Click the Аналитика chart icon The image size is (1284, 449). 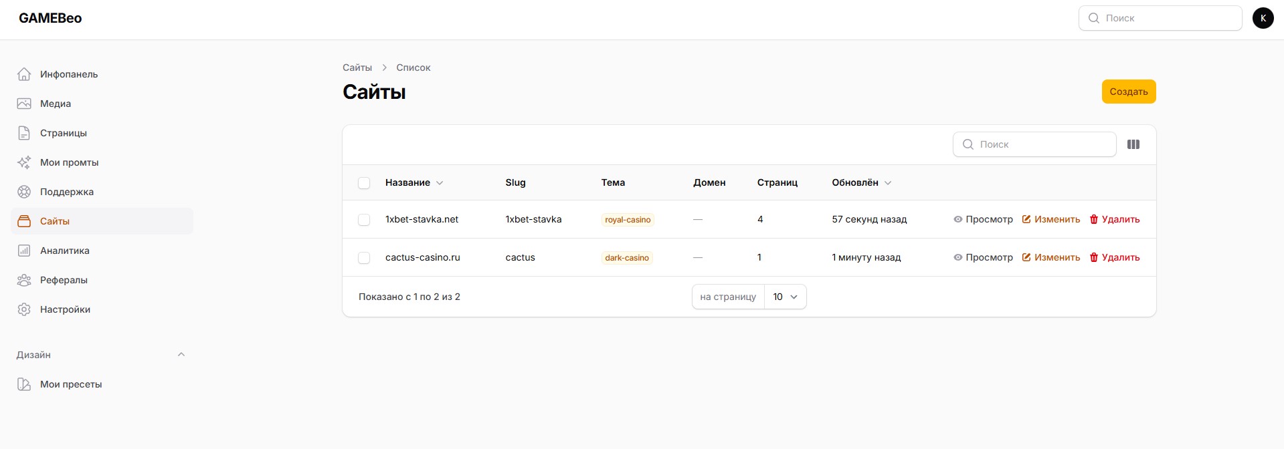pyautogui.click(x=24, y=251)
